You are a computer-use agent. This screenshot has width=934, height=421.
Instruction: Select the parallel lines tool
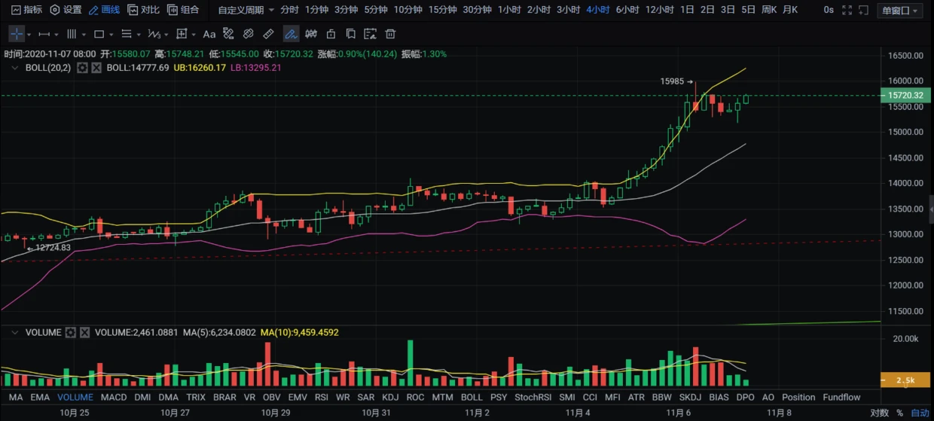click(127, 34)
